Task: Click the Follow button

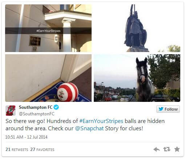Action: coord(168,109)
